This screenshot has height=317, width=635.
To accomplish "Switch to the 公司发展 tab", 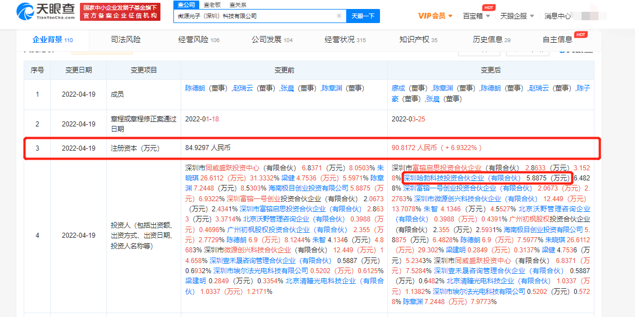I will point(272,39).
